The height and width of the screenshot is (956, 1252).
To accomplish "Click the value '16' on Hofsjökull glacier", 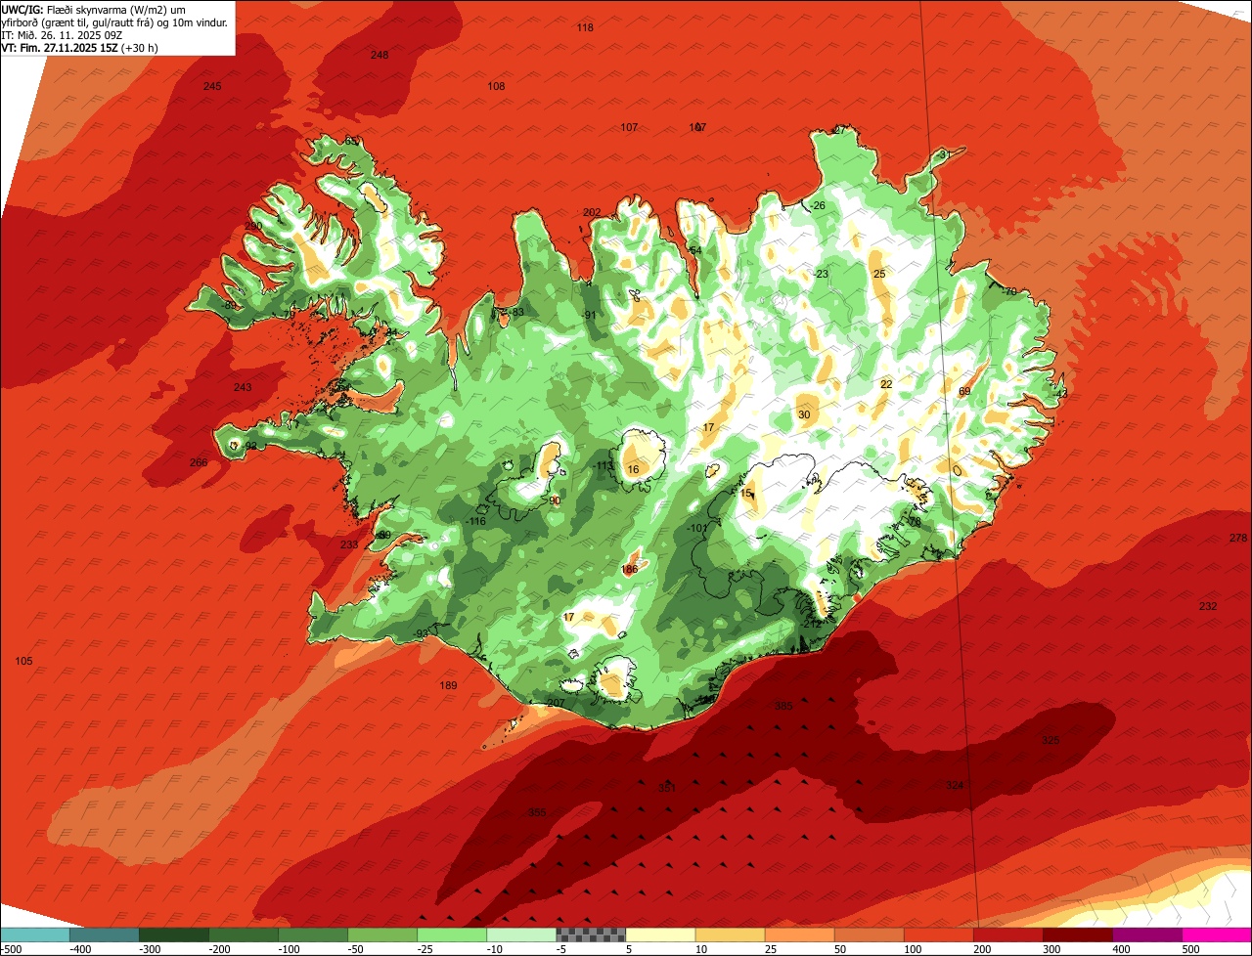I will [x=633, y=469].
